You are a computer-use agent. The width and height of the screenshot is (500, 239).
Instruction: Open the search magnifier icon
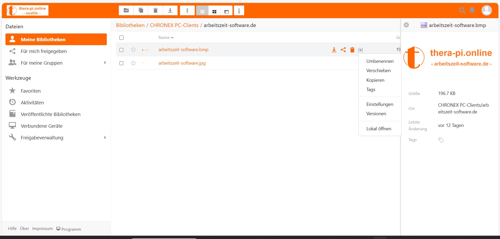[462, 10]
